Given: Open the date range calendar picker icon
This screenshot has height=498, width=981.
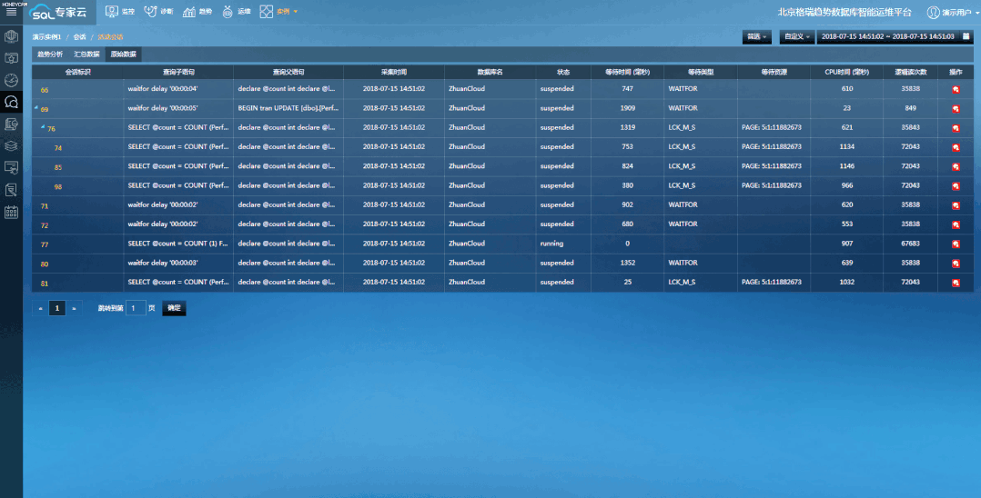Looking at the screenshot, I should click(966, 37).
